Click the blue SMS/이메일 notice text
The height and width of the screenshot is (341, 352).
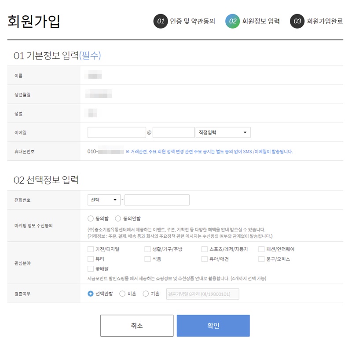[209, 152]
